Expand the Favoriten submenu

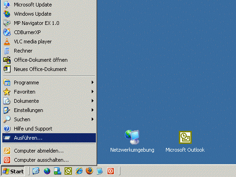click(49, 92)
